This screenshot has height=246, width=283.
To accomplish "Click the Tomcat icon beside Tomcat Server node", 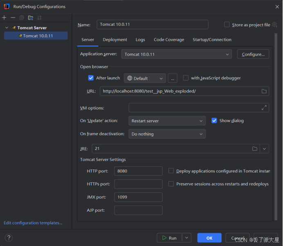I will click(14, 28).
